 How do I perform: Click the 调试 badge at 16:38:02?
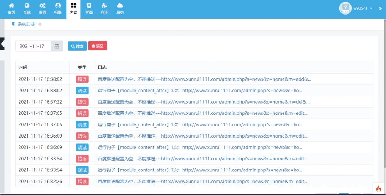click(x=82, y=91)
